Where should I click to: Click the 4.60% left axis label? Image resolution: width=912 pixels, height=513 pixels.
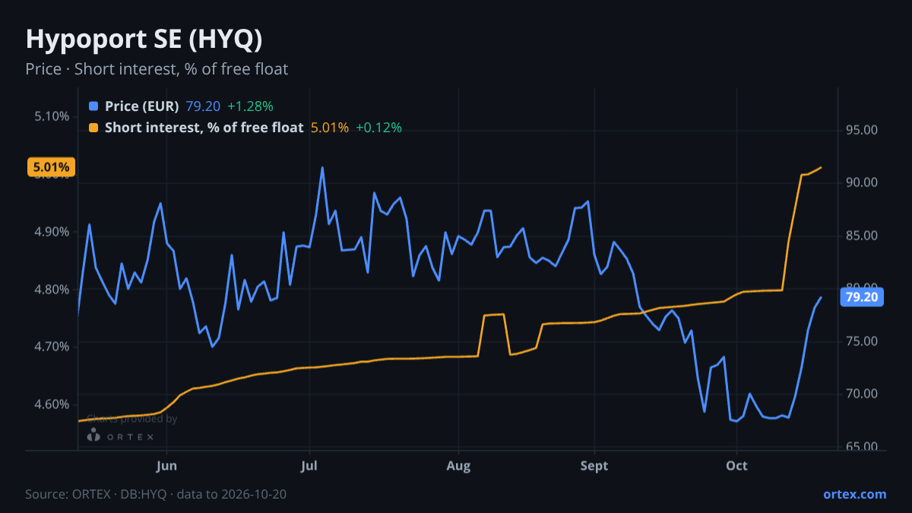coord(52,404)
